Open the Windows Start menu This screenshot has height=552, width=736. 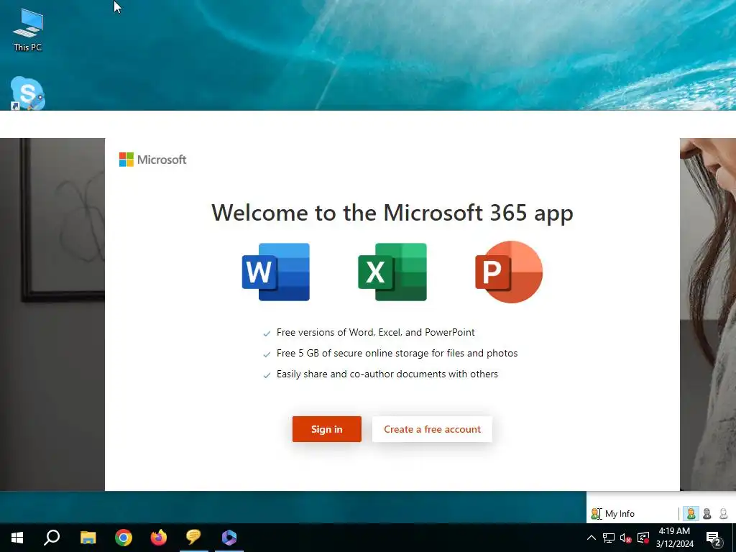coord(17,538)
